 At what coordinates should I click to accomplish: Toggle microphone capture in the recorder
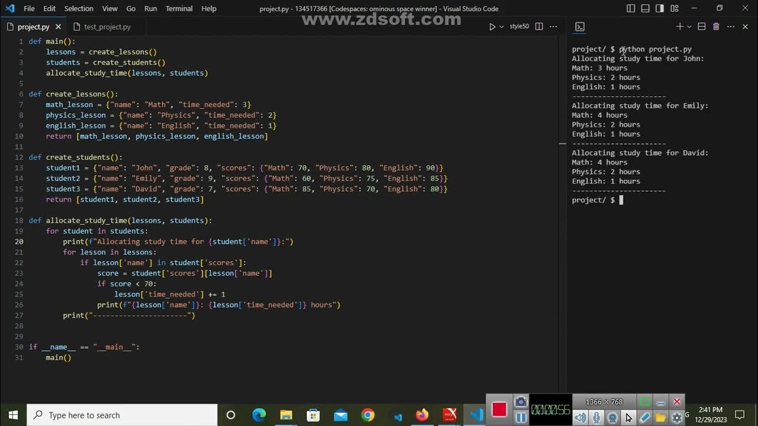[596, 418]
